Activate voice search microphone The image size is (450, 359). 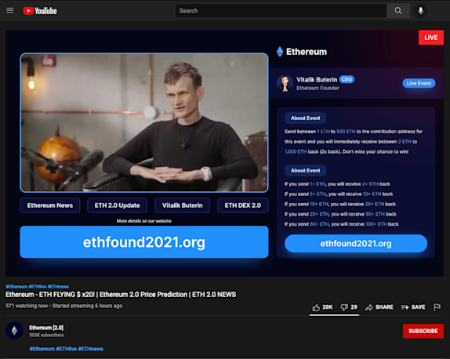coord(420,11)
